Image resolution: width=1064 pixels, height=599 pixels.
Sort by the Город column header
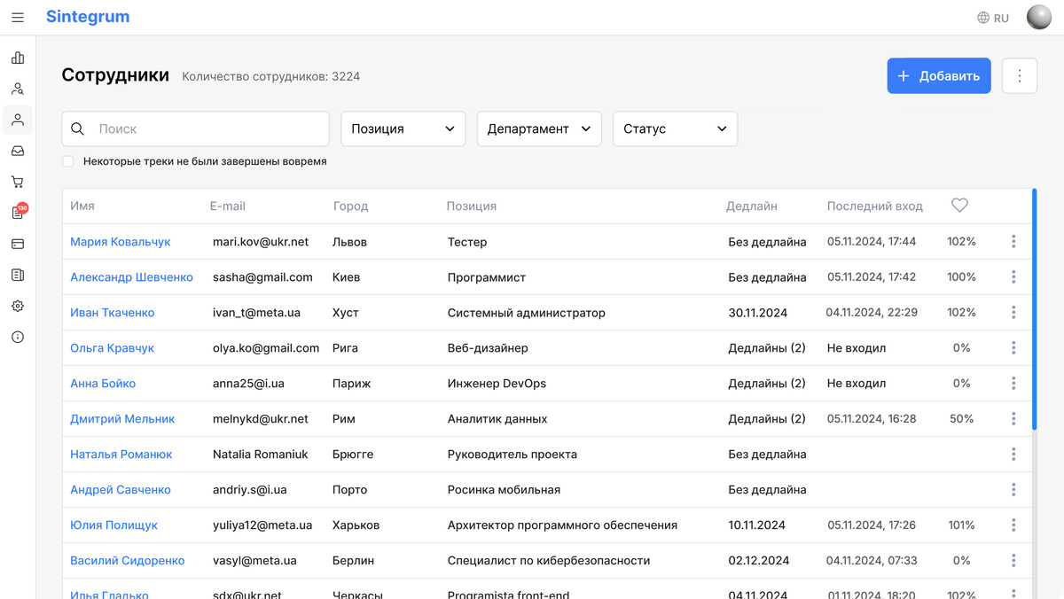tap(351, 206)
